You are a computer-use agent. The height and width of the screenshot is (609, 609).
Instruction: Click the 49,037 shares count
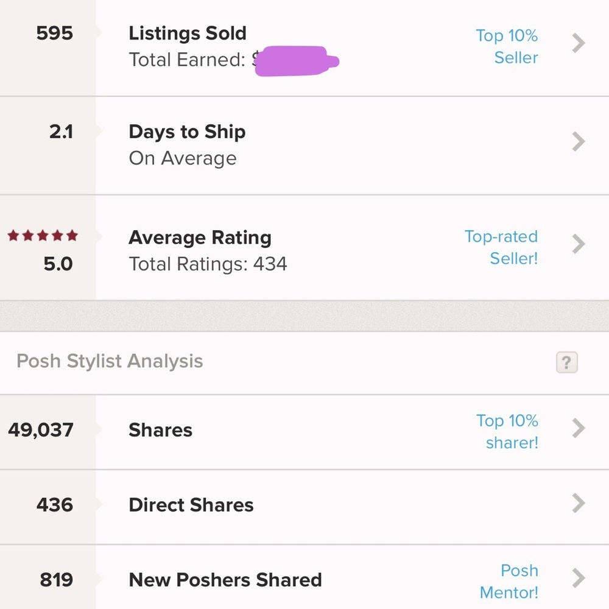41,430
